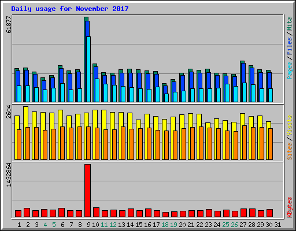Click the cyan Pages bar for day 9

(x=88, y=69)
